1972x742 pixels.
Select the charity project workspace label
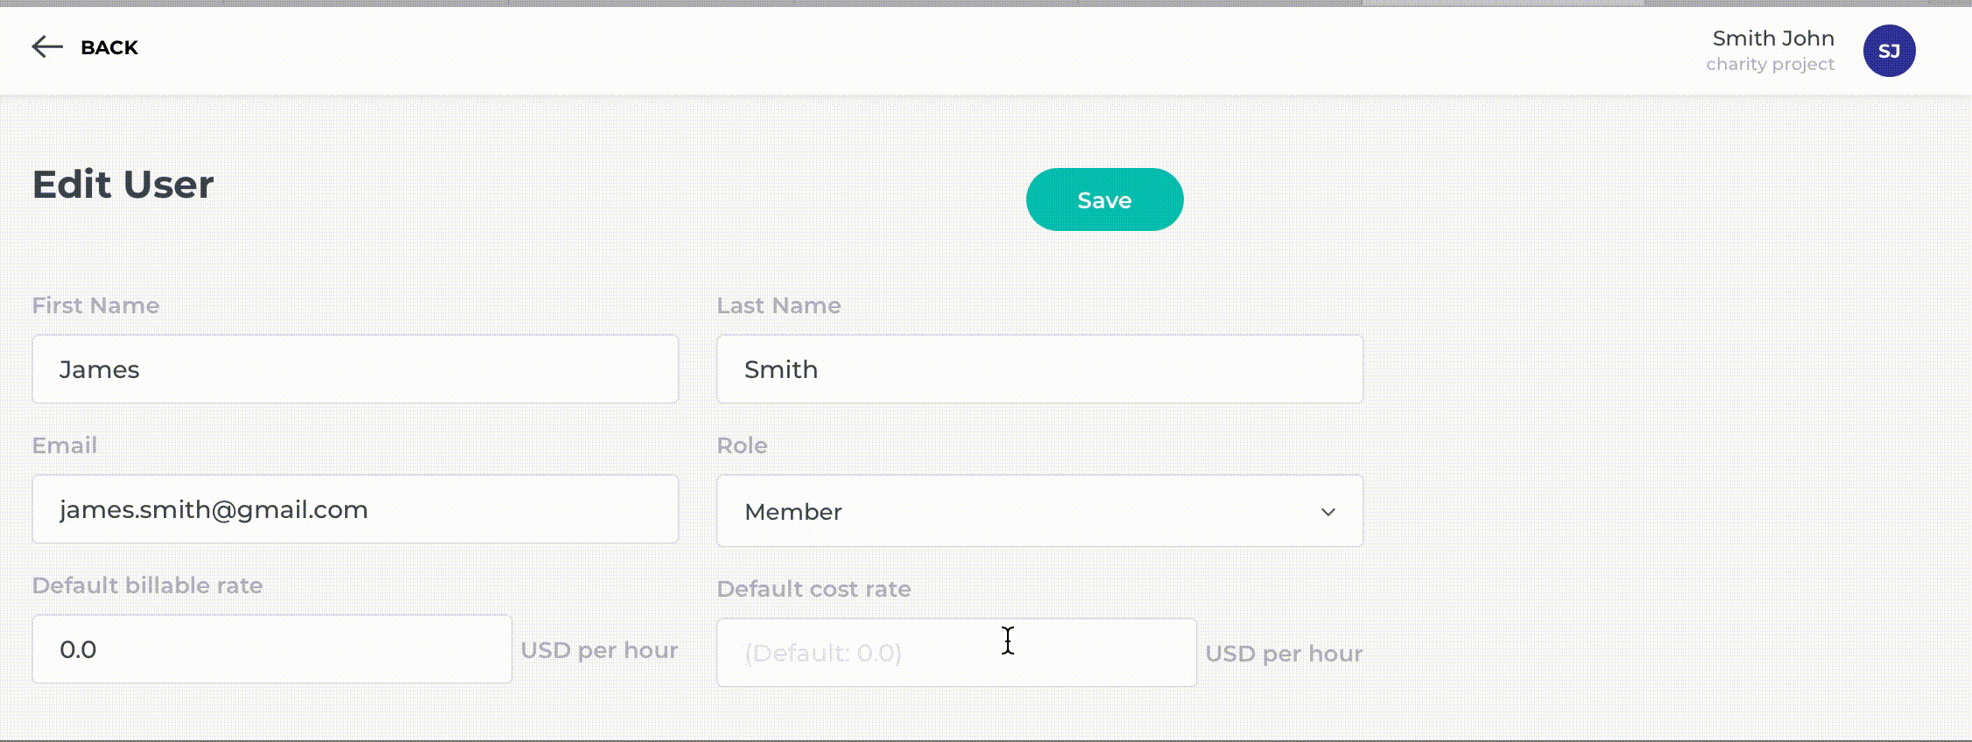(1770, 64)
